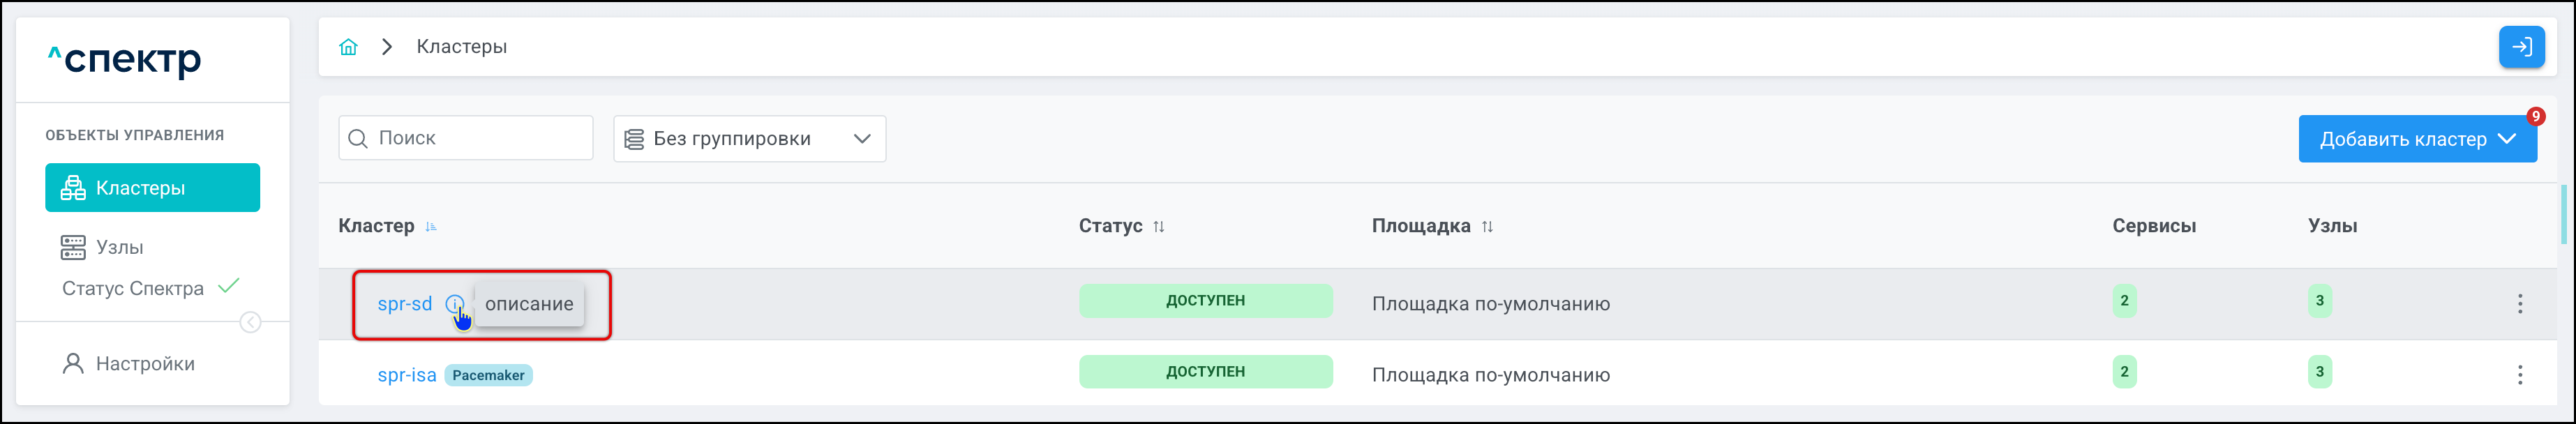Go to Узлы in the sidebar

[x=119, y=247]
